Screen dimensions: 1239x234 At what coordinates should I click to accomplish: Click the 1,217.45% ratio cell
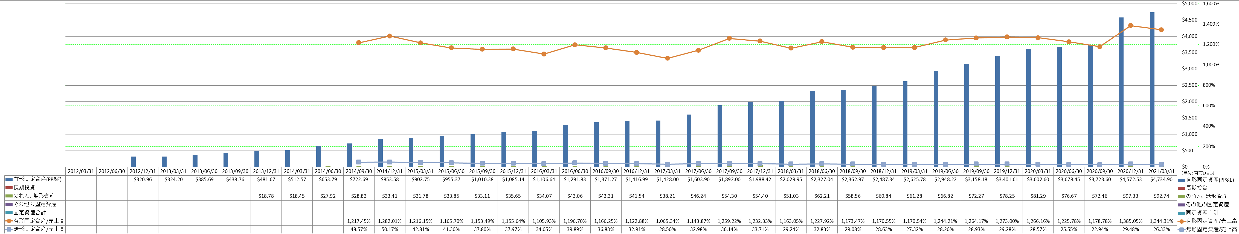point(359,221)
